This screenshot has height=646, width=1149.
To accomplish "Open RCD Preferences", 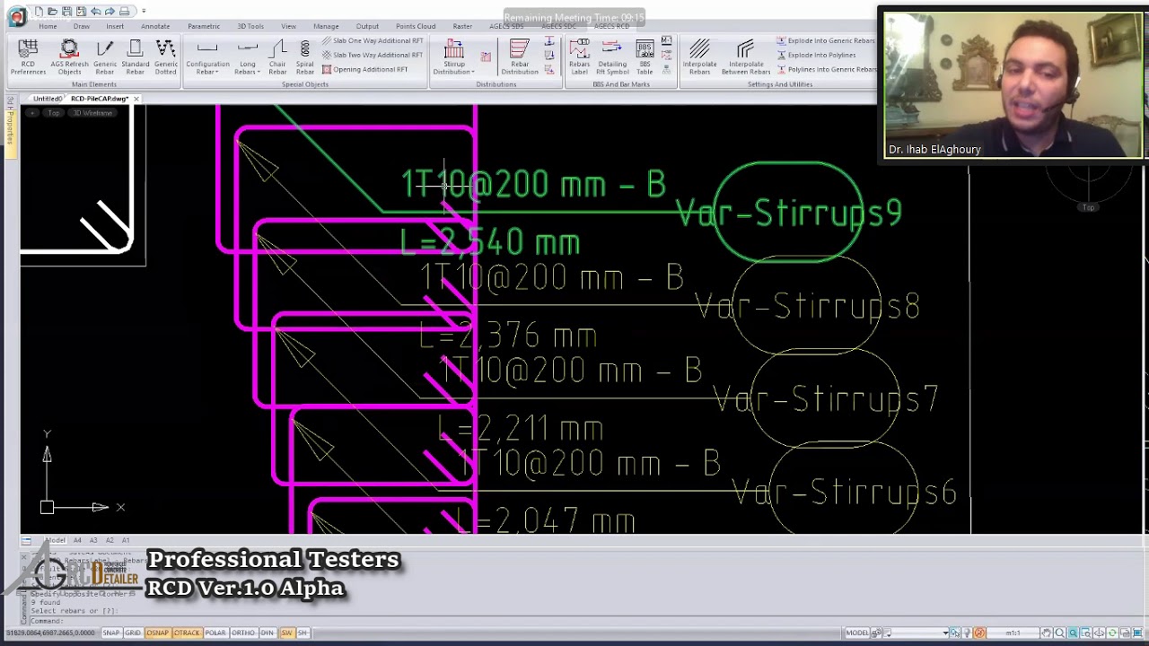I will coord(28,56).
